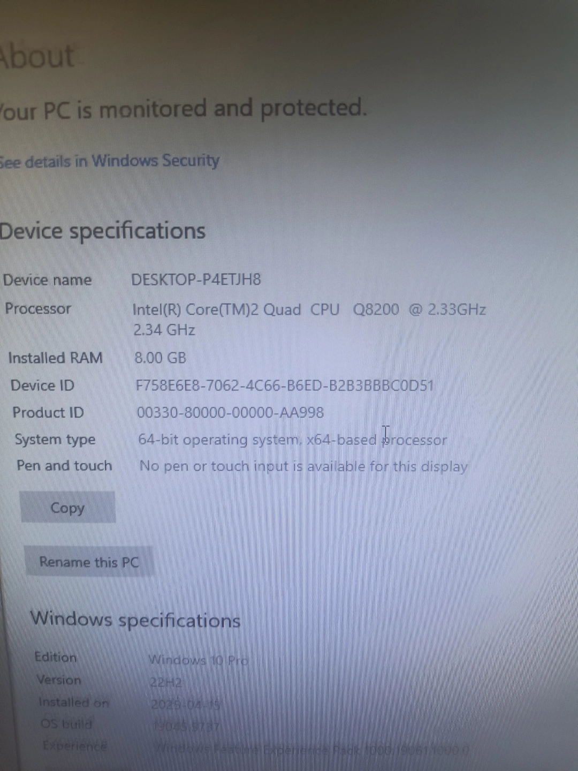Screen dimensions: 578x771
Task: Select the device name DESKTOP-P4ETJH8 text
Action: coord(196,279)
